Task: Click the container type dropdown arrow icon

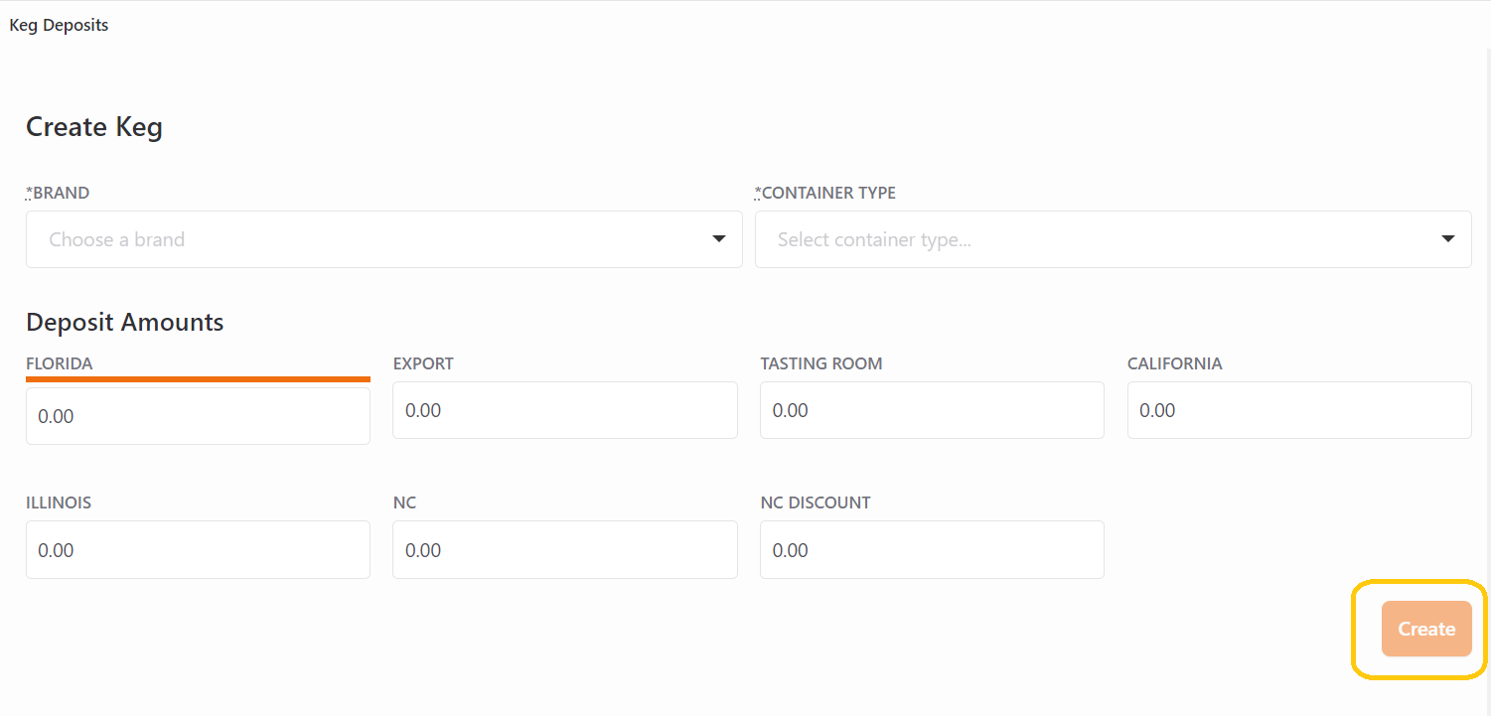Action: (x=1448, y=239)
